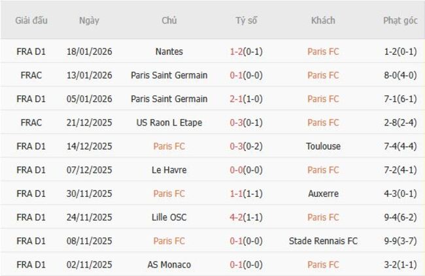
Task: Click home team Paris FC on 14/12/2025
Action: point(169,147)
